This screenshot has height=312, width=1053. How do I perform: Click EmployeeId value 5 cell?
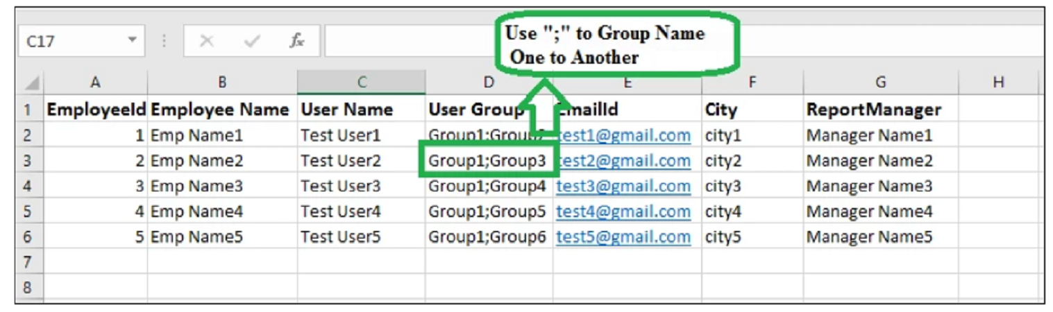point(96,236)
